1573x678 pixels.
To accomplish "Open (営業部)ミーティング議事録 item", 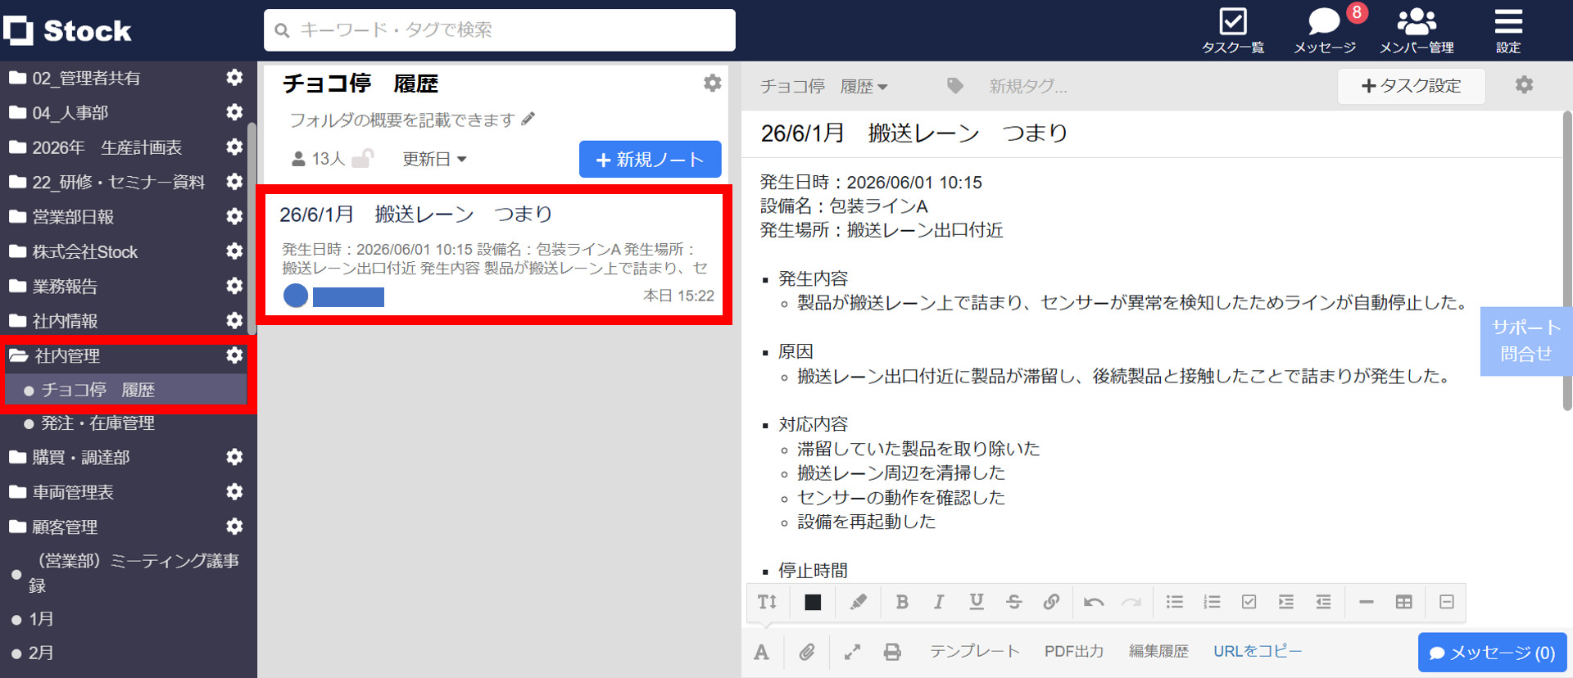I will [134, 572].
